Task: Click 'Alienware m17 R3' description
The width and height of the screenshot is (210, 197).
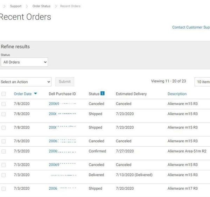Action: (x=183, y=189)
